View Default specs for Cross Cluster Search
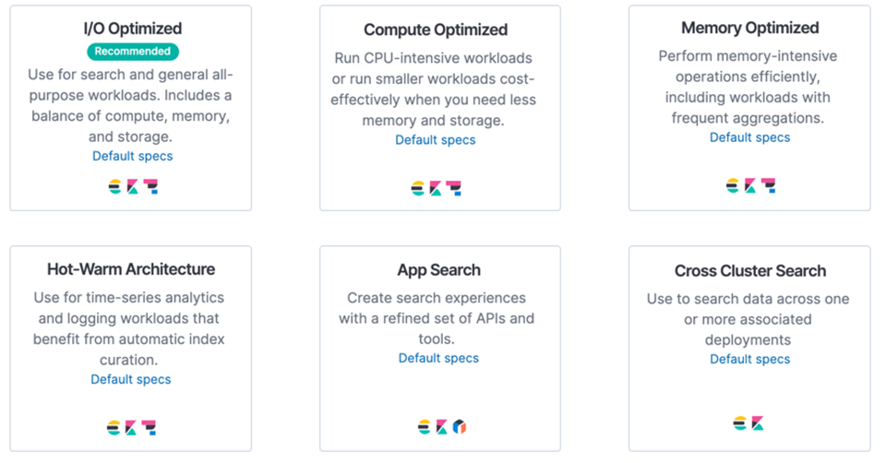 coord(749,359)
